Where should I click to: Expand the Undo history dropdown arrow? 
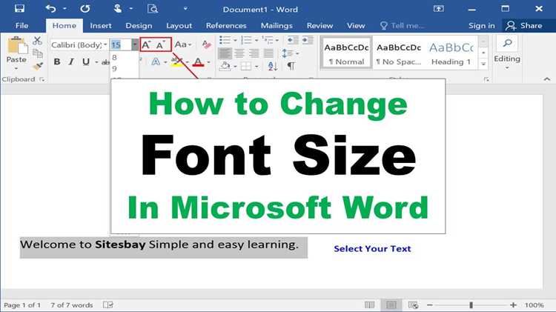(64, 8)
